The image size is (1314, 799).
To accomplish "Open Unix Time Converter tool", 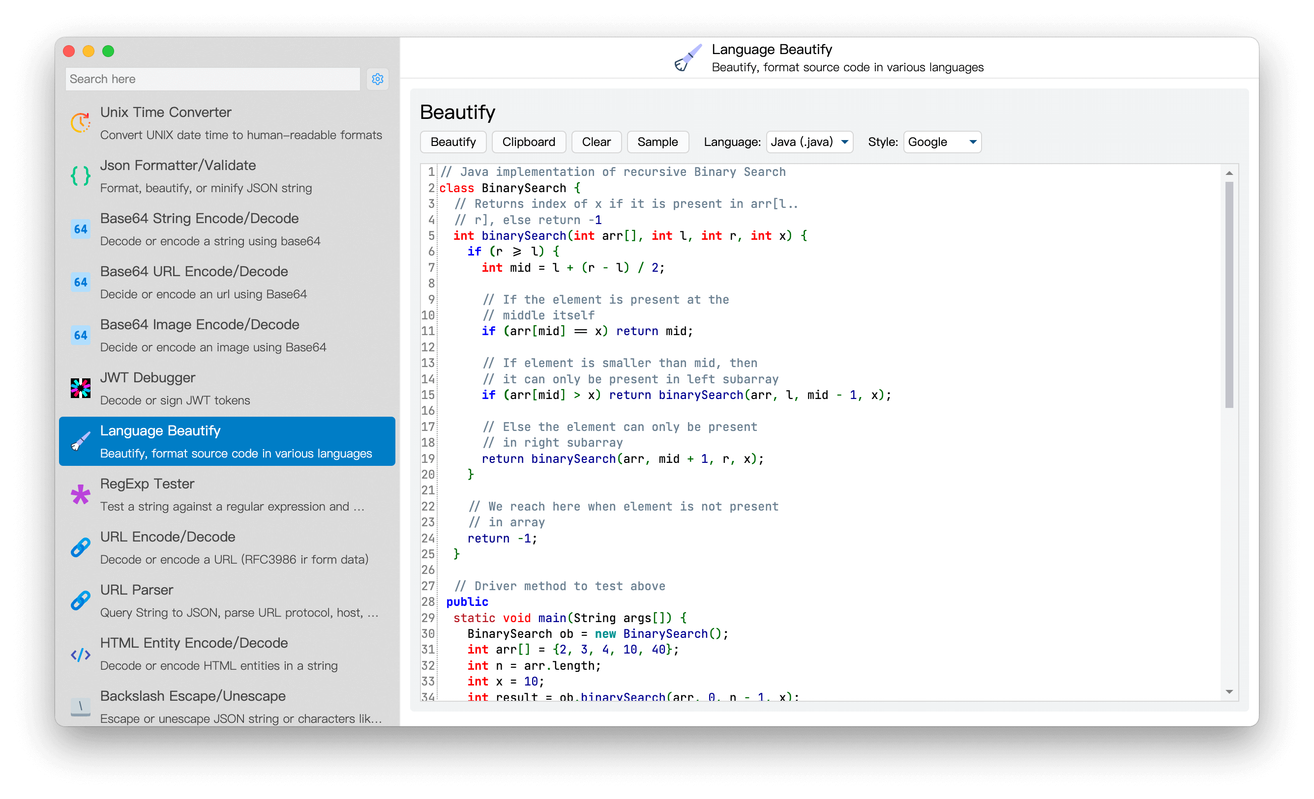I will (x=227, y=123).
